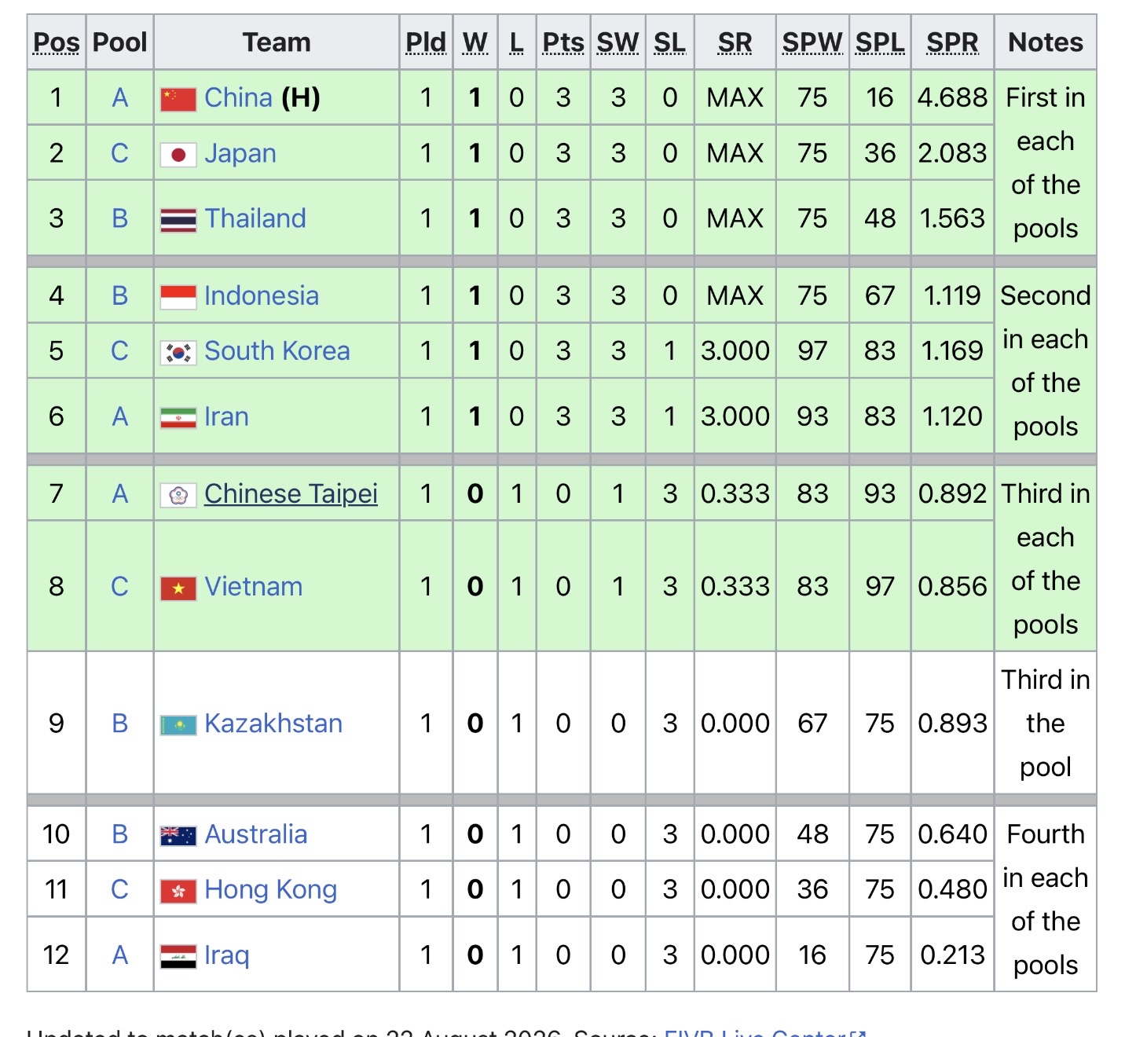Click Indonesia's SPR value 1.119
1125x1037 pixels.
click(953, 295)
